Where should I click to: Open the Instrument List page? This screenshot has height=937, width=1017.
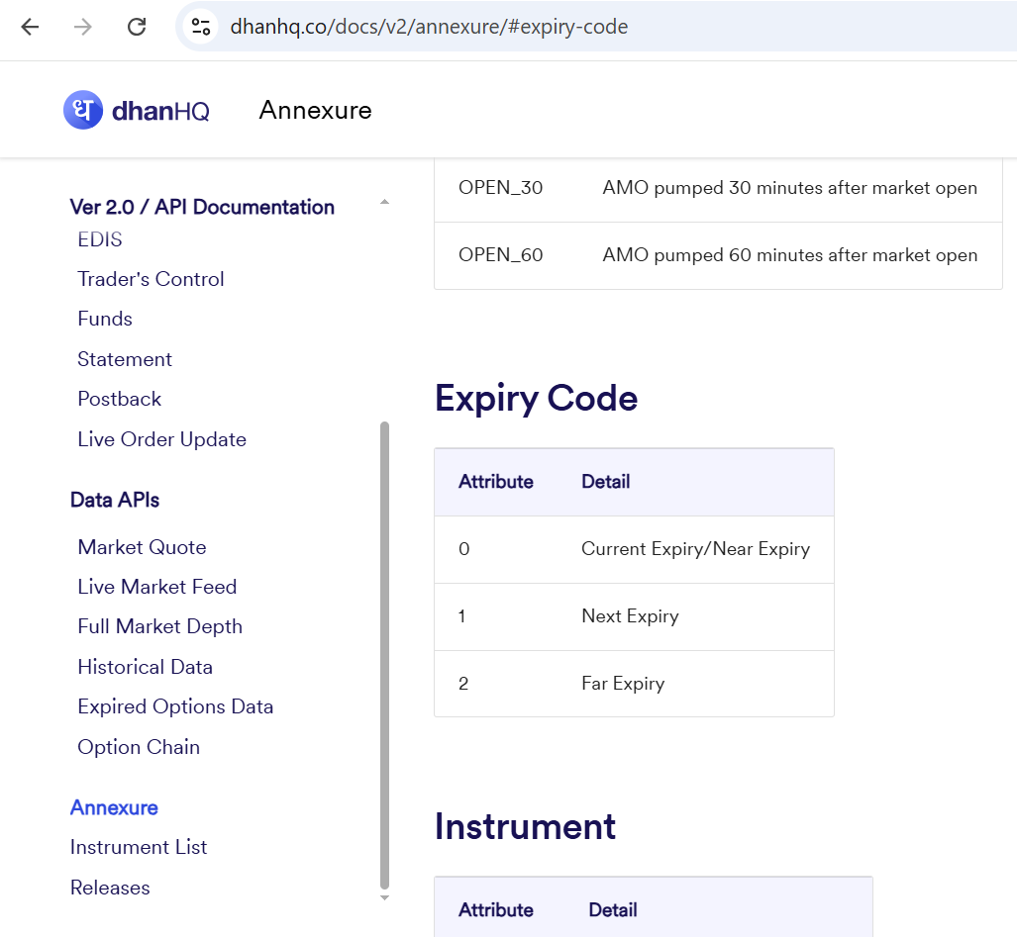coord(139,847)
